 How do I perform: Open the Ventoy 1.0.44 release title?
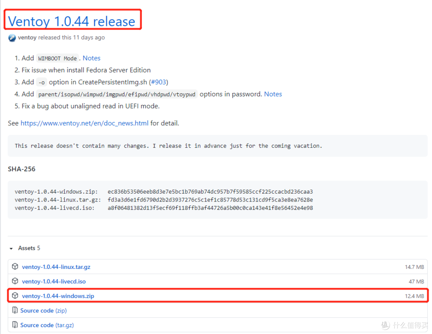pyautogui.click(x=72, y=21)
